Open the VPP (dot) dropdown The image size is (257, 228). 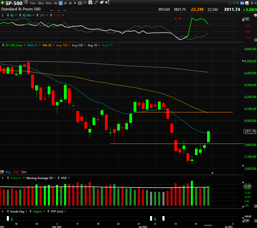pos(65,212)
